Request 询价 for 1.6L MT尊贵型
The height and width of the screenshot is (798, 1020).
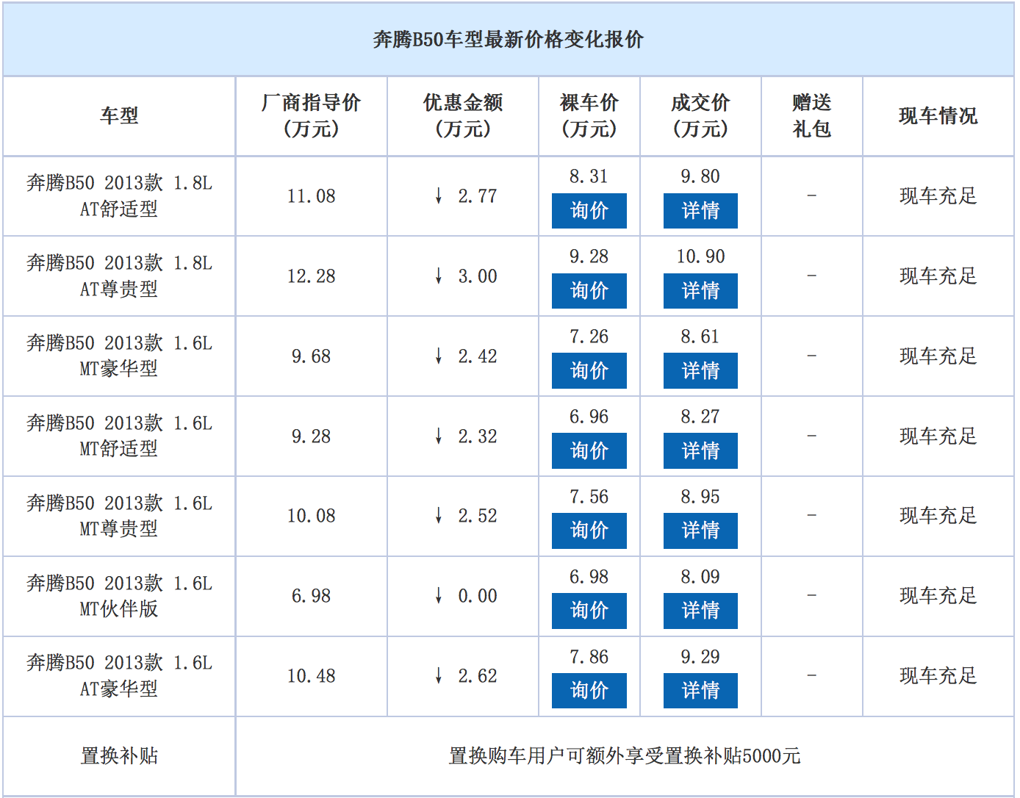pyautogui.click(x=589, y=531)
